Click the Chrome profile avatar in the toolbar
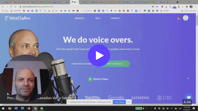Viewport: 198px width, 111px height. tap(191, 6)
